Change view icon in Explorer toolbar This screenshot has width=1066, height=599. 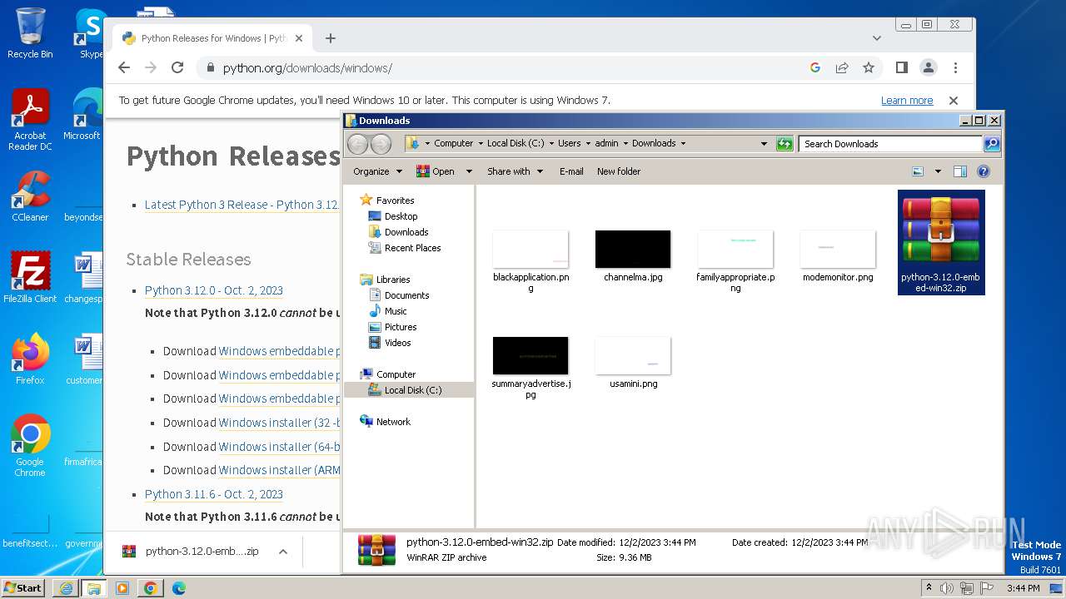tap(918, 171)
